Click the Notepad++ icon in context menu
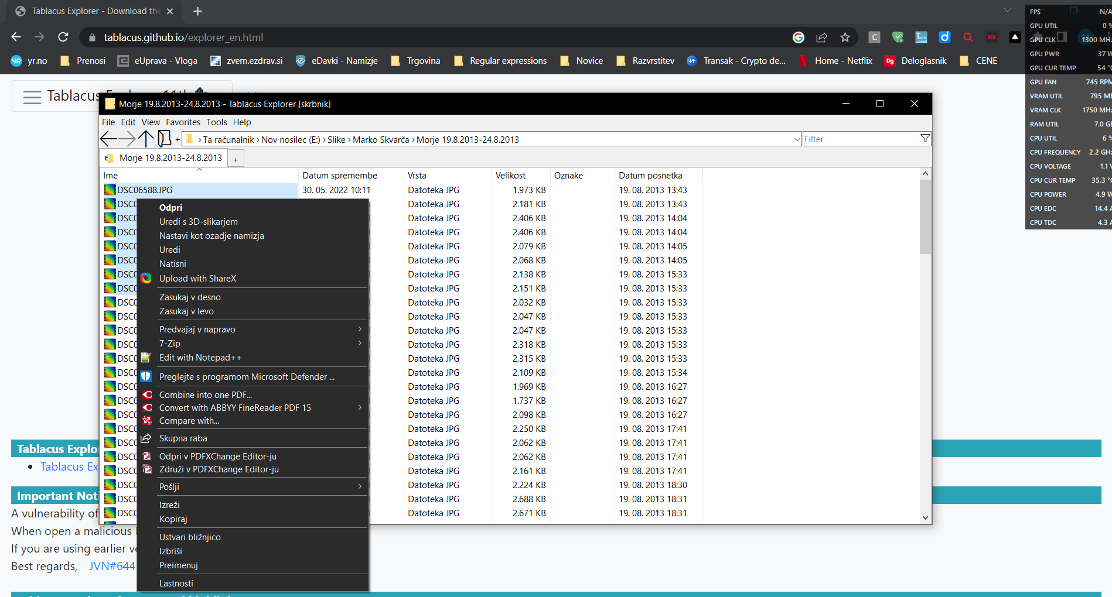The image size is (1112, 597). [146, 357]
